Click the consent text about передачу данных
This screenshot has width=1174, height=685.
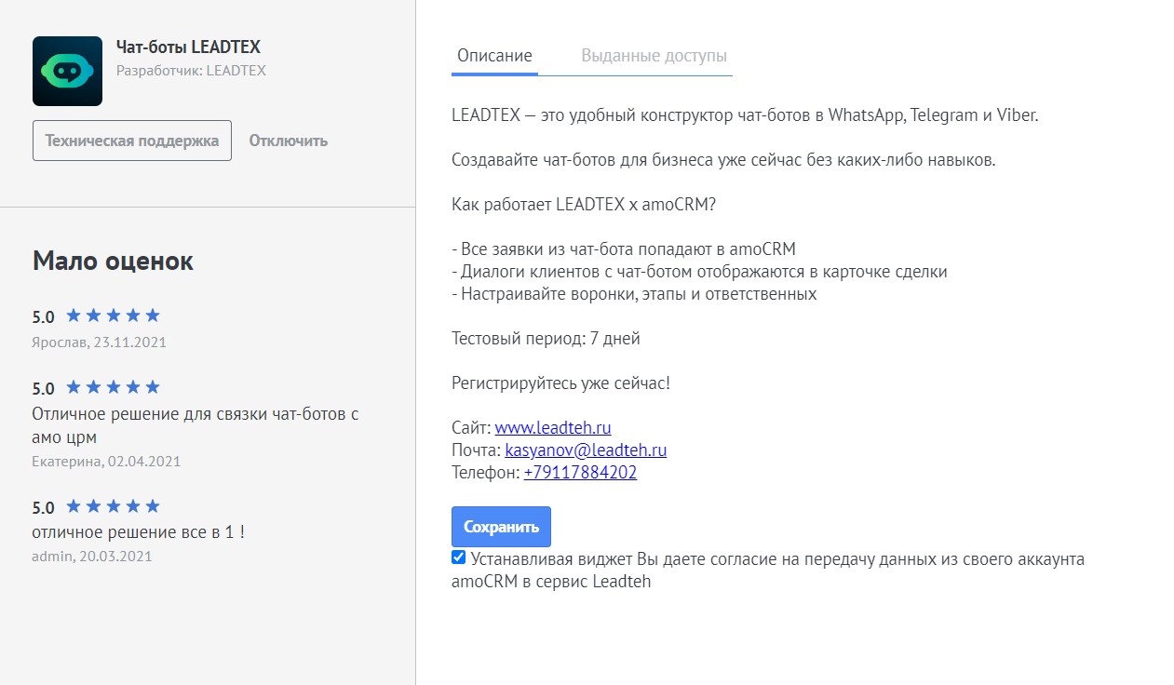tap(777, 559)
